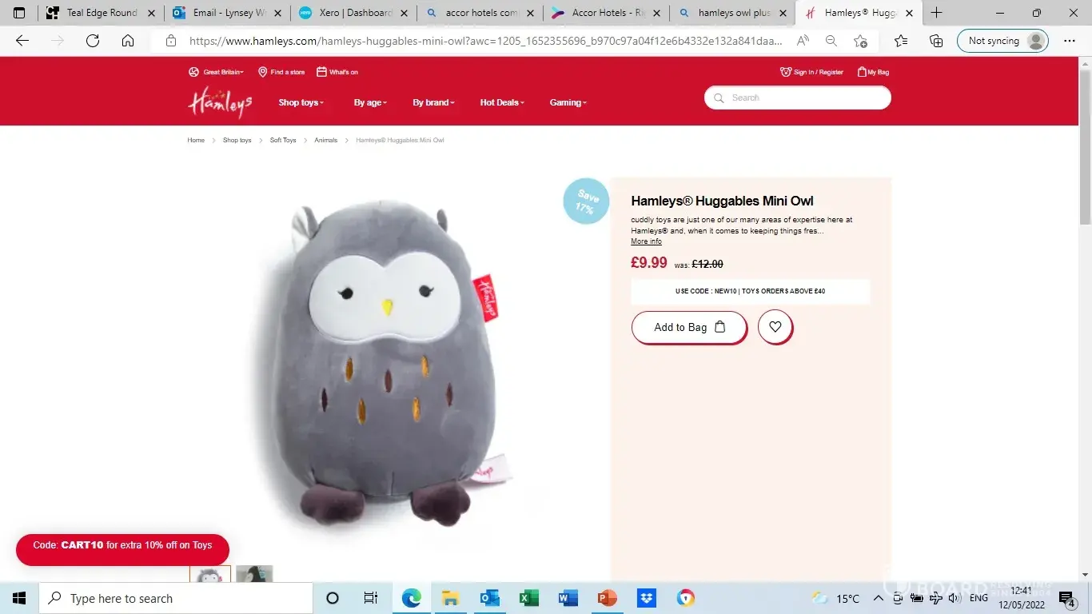Screen dimensions: 1092x614
Task: Click Animals breadcrumb
Action: 326,140
